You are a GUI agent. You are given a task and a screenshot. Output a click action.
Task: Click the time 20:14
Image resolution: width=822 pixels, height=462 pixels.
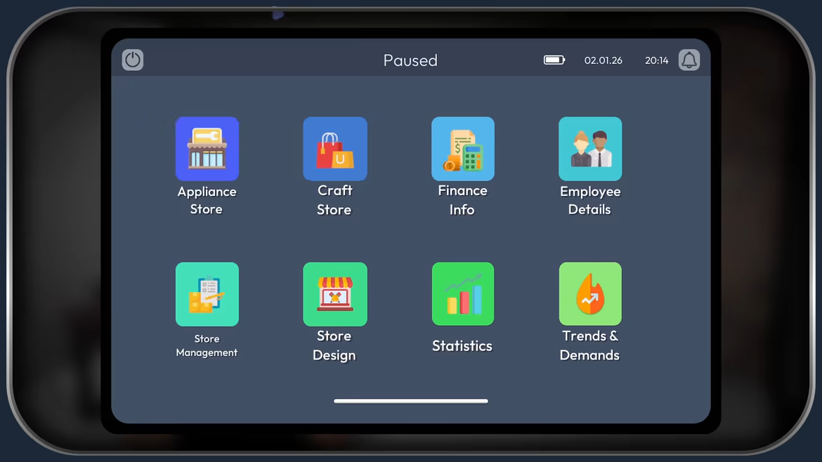656,60
